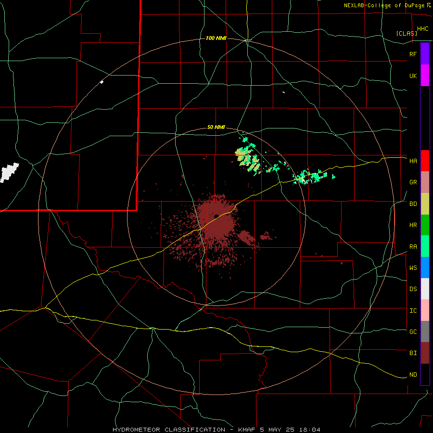Select the BD yellow legend color
This screenshot has width=433, height=433.
(425, 204)
